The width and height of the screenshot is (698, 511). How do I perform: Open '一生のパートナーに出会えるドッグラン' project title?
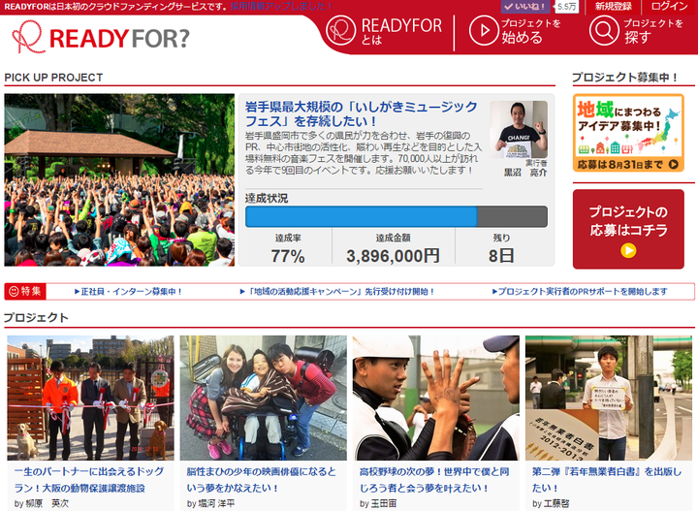(x=89, y=479)
